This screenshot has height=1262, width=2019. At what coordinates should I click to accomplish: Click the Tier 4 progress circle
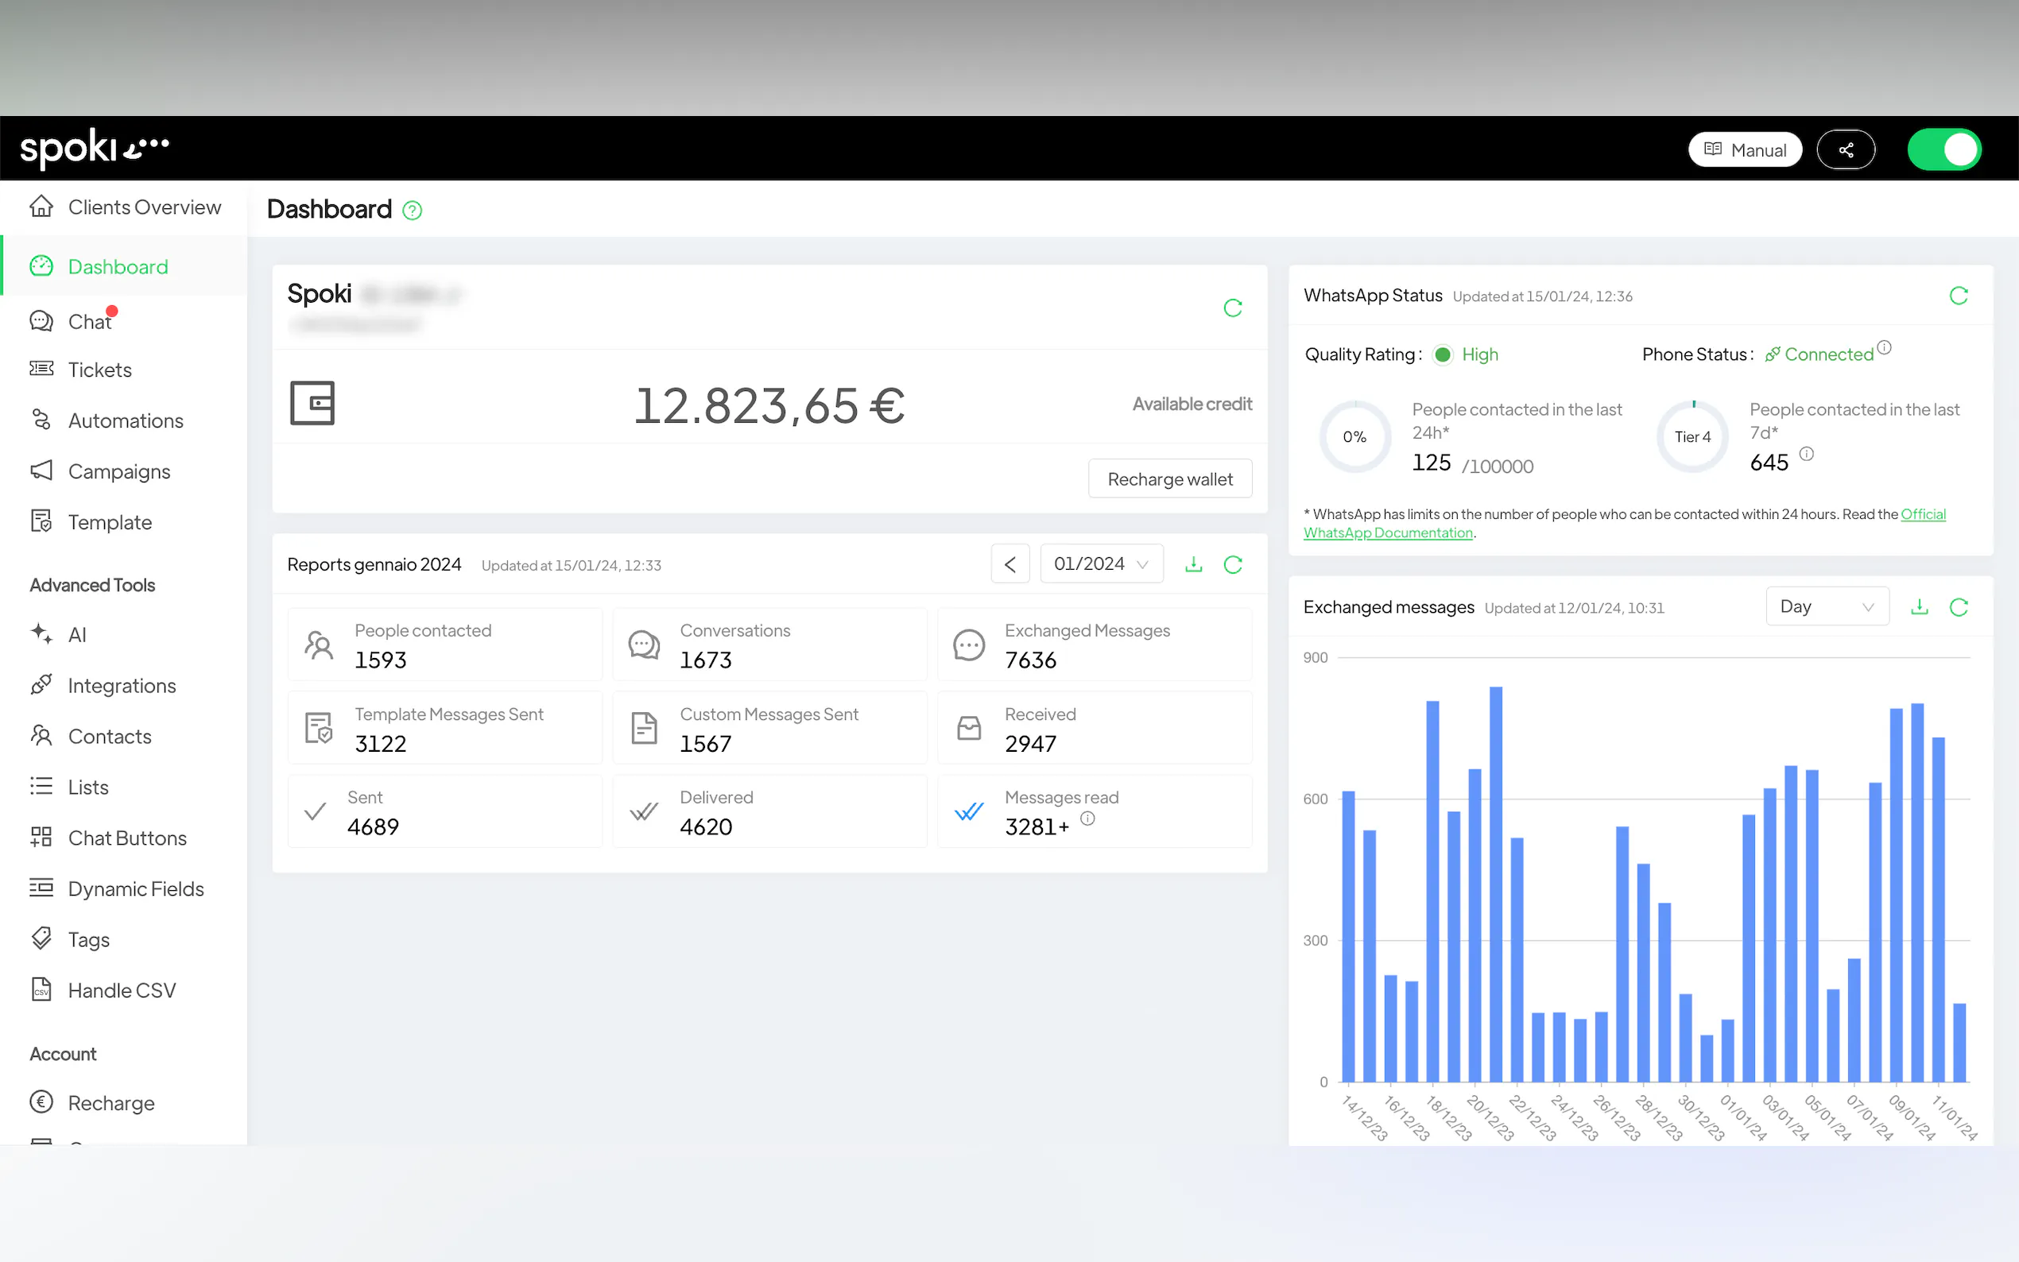pyautogui.click(x=1692, y=436)
